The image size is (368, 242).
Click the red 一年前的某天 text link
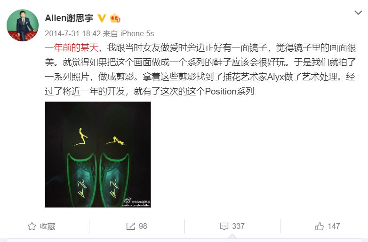coord(72,47)
